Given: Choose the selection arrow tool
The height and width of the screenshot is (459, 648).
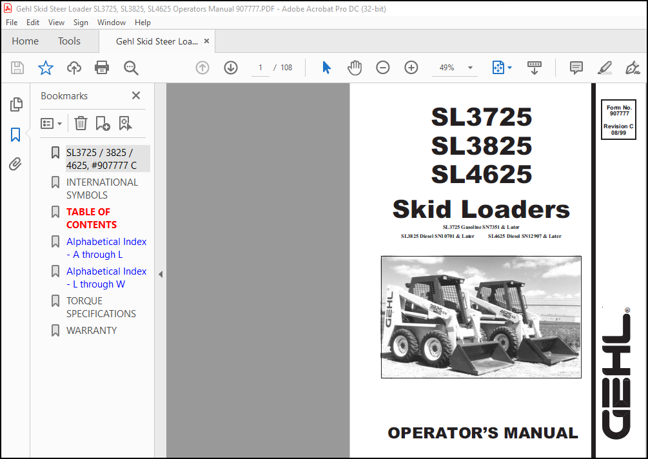Looking at the screenshot, I should [326, 67].
